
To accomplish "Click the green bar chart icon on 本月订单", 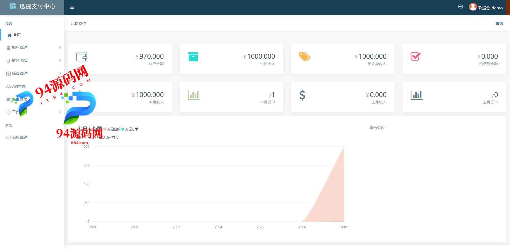I will point(194,95).
